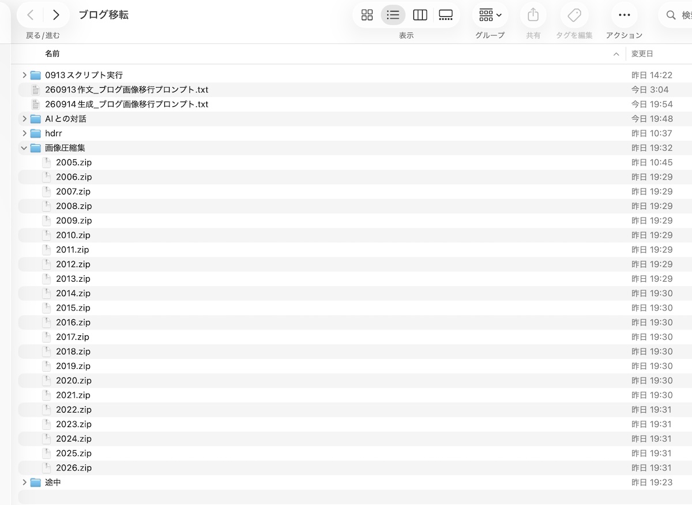Expand the hdrr folder

24,133
